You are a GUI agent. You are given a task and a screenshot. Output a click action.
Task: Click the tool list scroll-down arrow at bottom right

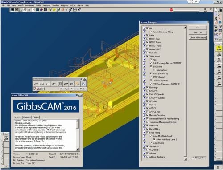(219, 159)
